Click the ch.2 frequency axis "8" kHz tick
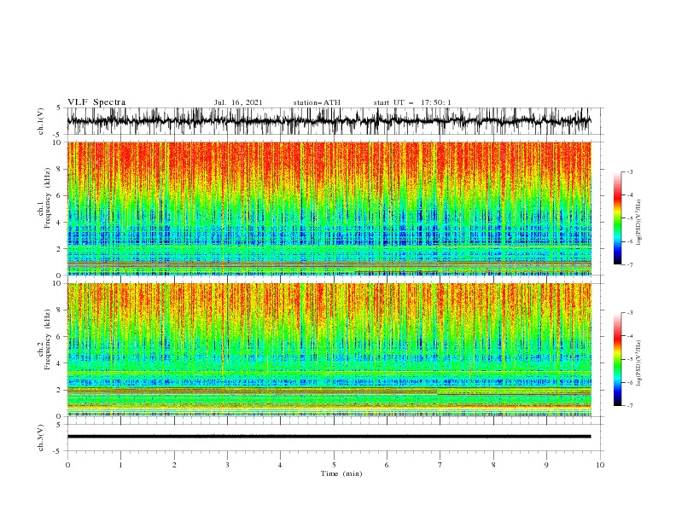Screen dimensions: 676x522 click(x=60, y=310)
